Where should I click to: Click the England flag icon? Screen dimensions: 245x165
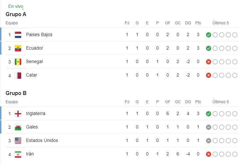18,114
